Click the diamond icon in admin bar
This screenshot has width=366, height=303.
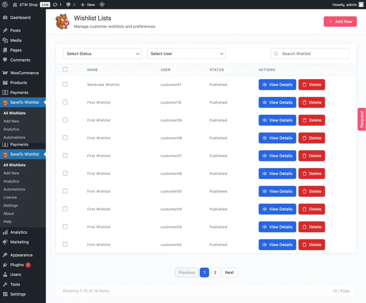(x=102, y=5)
